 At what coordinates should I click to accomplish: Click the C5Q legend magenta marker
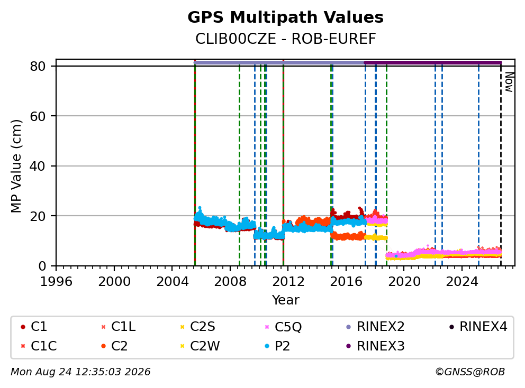pos(267,327)
